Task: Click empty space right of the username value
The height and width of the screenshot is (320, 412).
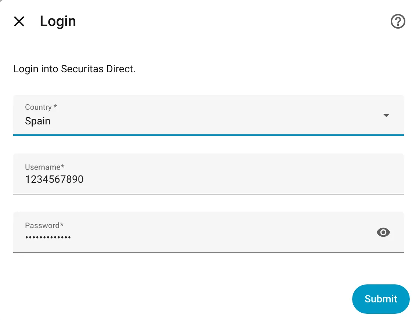Action: pyautogui.click(x=236, y=179)
